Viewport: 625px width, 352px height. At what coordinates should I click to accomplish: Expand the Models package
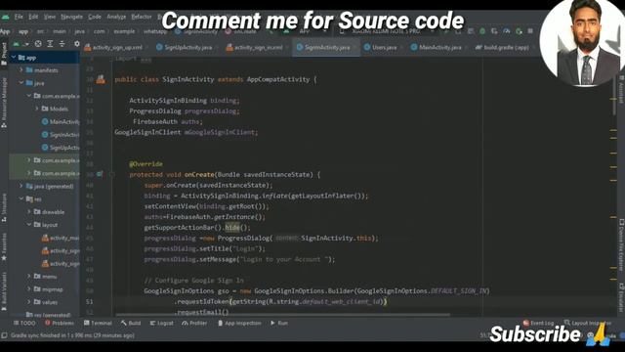(37, 109)
